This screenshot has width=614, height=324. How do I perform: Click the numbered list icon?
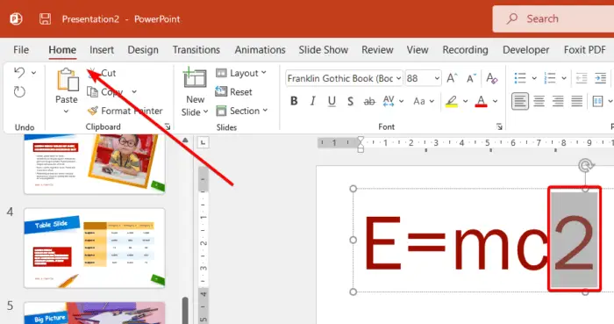(x=550, y=78)
